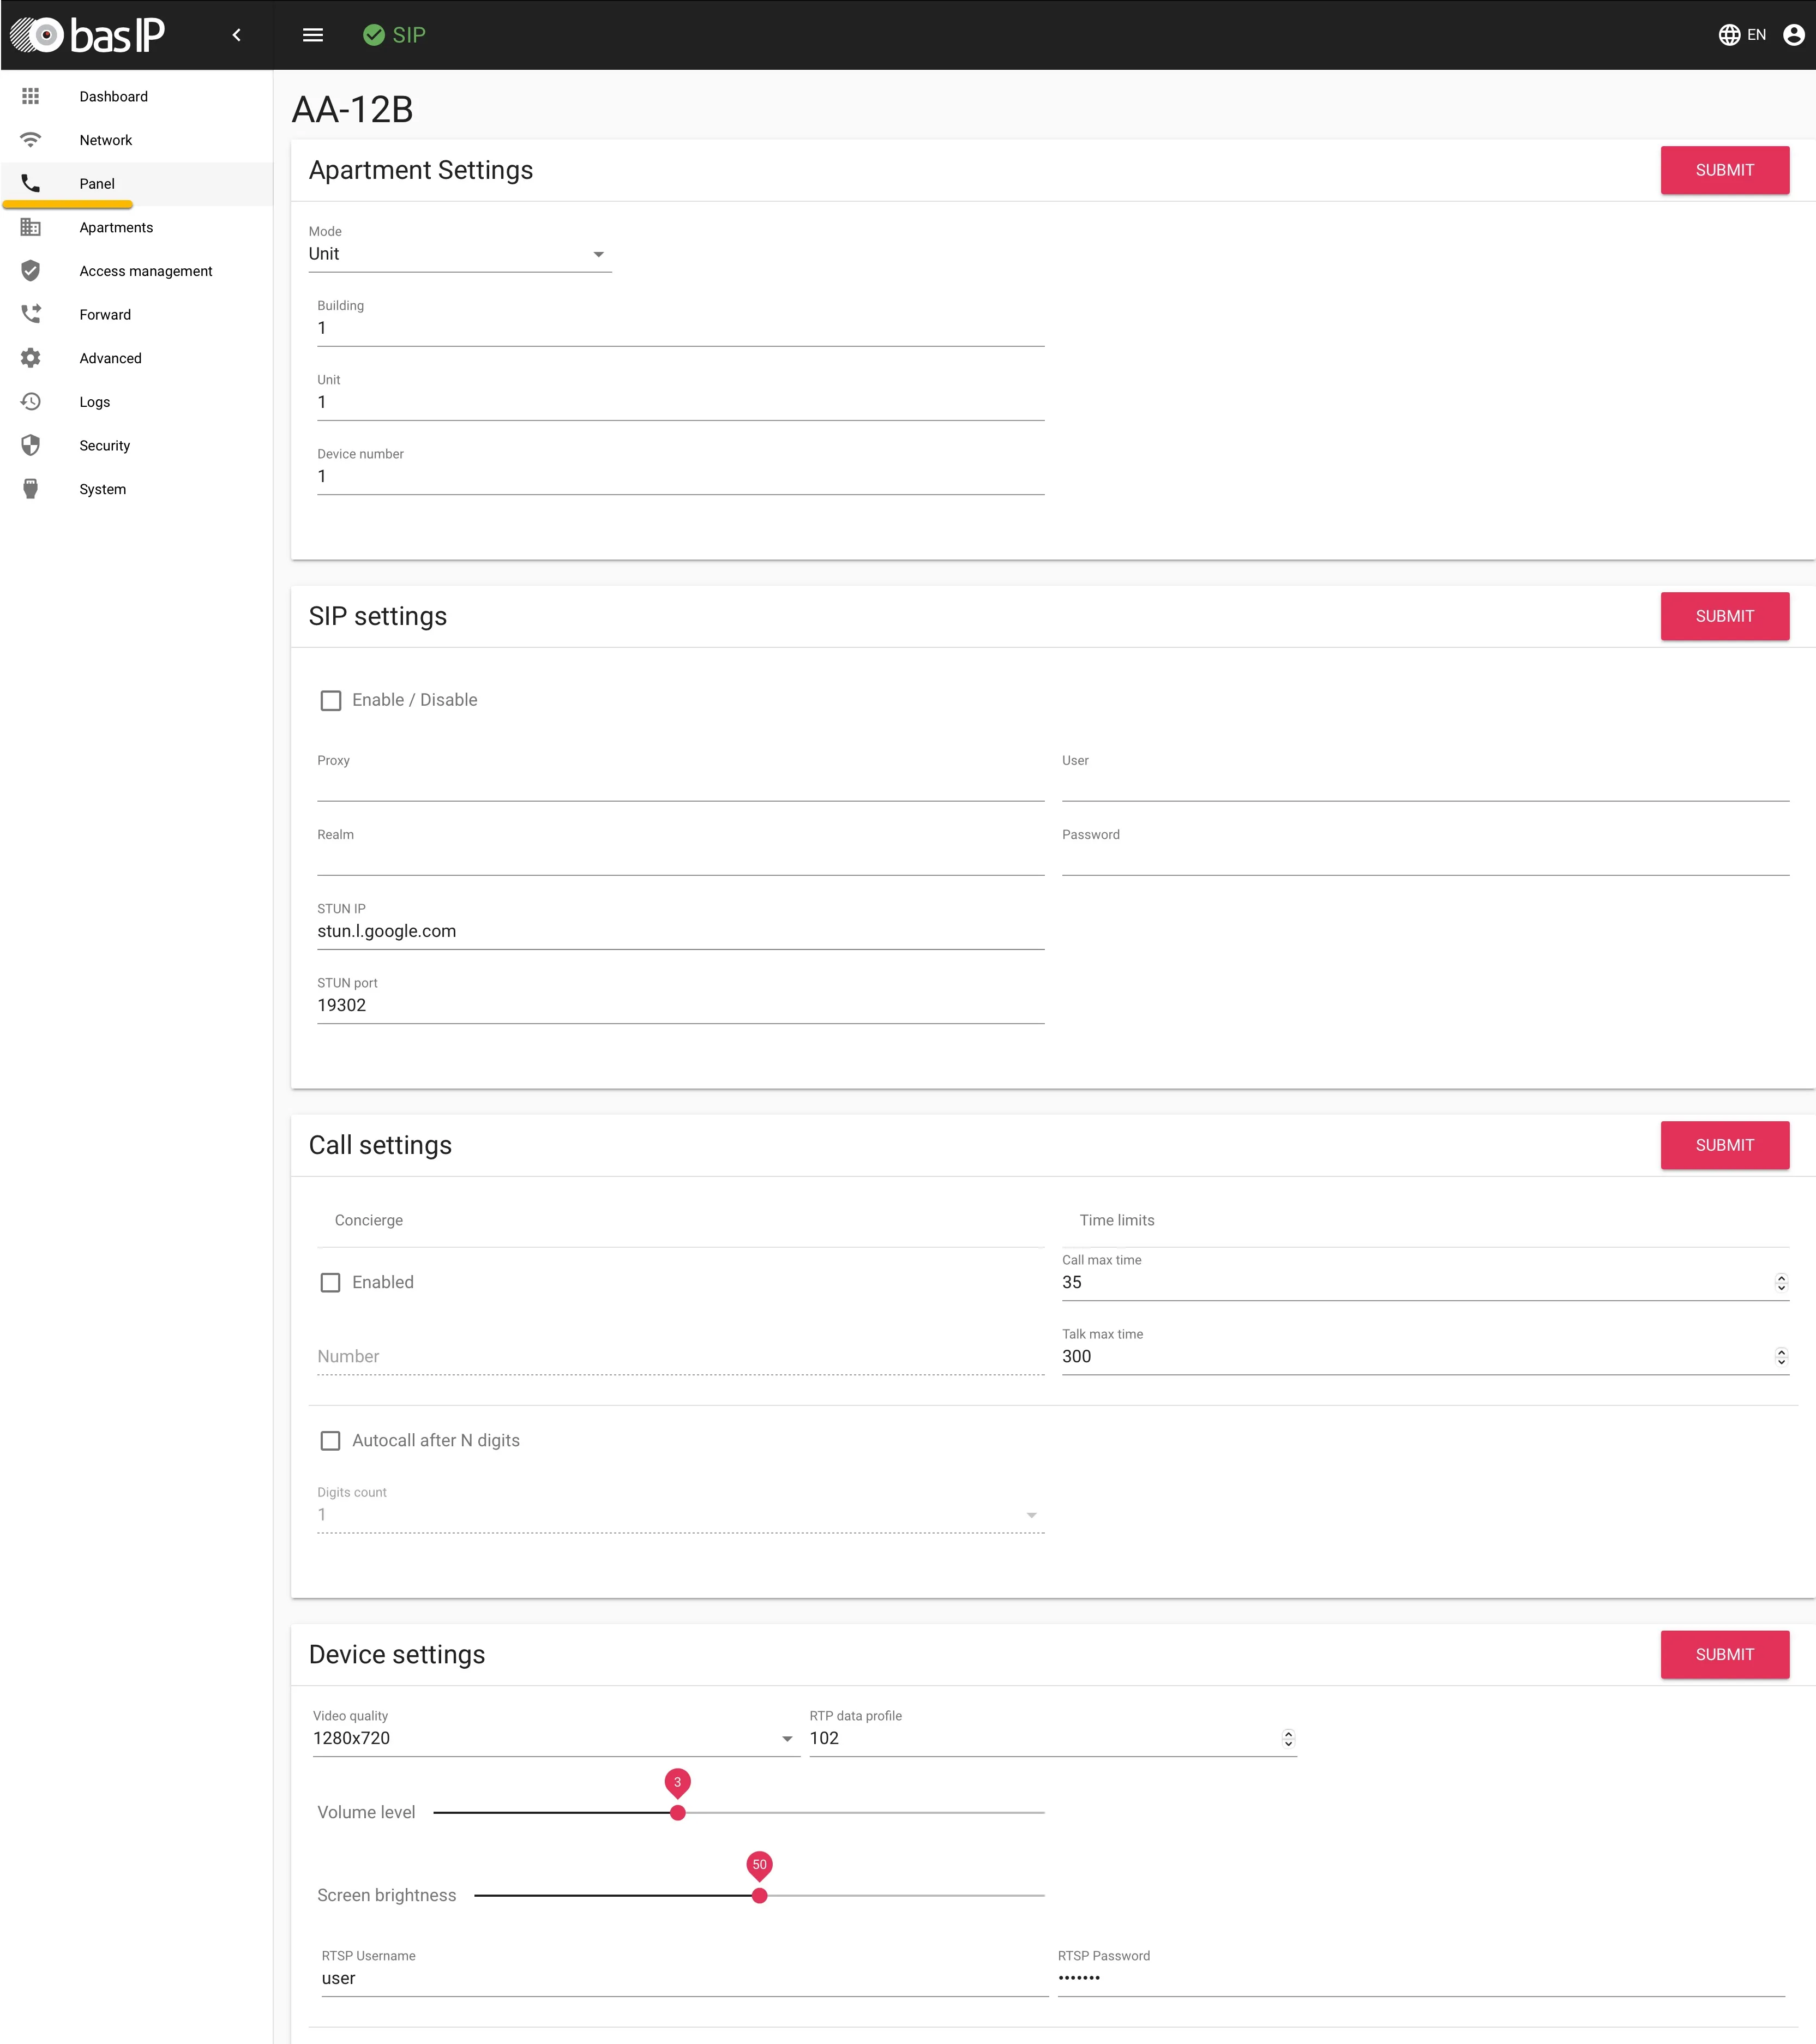This screenshot has height=2044, width=1816.
Task: Click the RTP data profile stepper arrows
Action: 1288,1738
